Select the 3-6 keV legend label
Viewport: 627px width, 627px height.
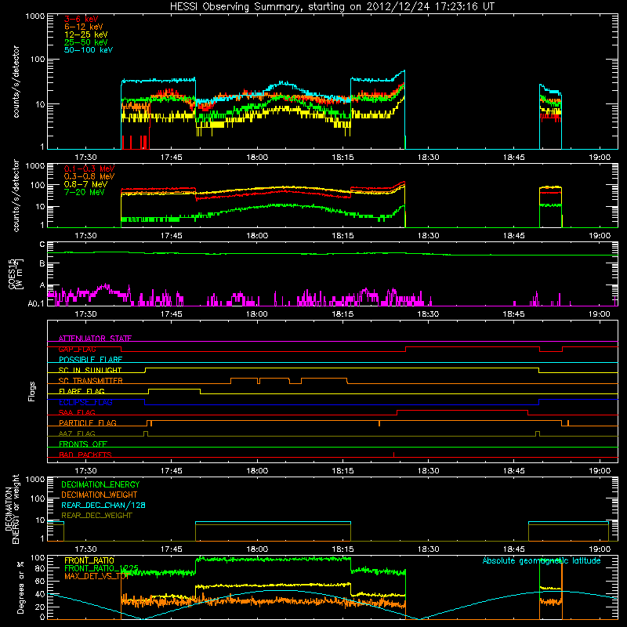coord(81,19)
